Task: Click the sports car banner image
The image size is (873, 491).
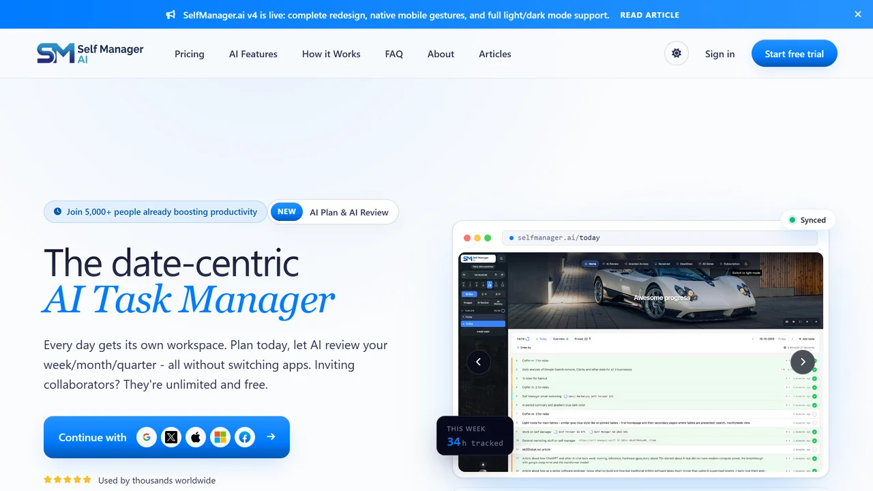Action: tap(666, 291)
